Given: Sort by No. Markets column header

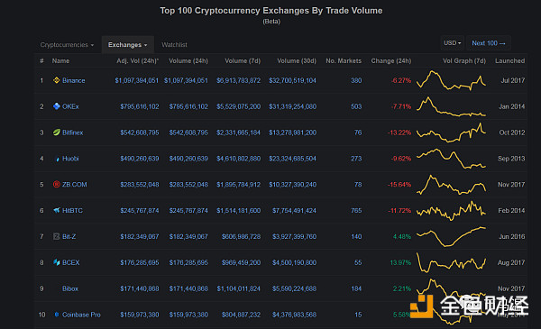Looking at the screenshot, I should click(x=344, y=61).
